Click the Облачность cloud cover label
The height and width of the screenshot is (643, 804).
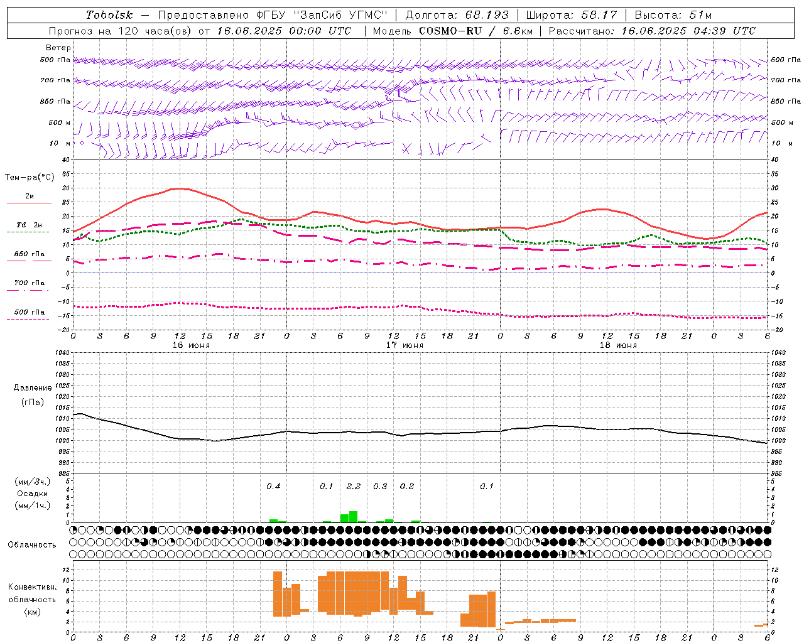pyautogui.click(x=32, y=545)
